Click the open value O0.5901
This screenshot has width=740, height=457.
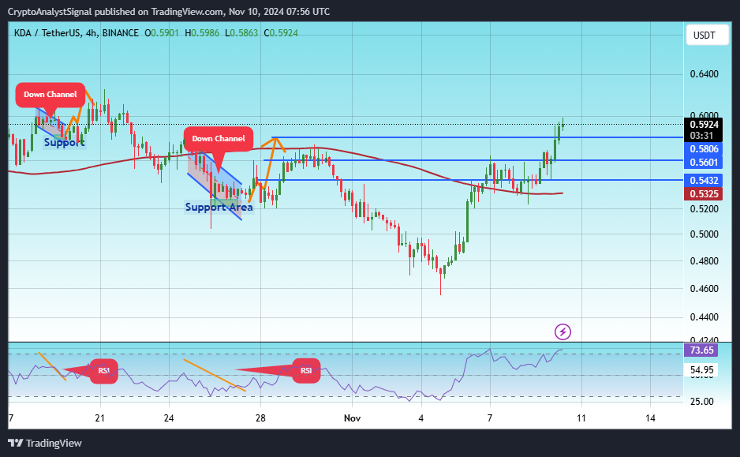pyautogui.click(x=162, y=33)
